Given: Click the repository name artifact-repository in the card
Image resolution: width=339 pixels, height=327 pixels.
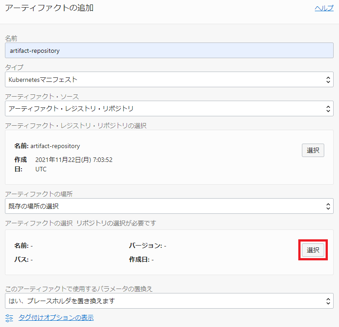Looking at the screenshot, I should pos(55,146).
